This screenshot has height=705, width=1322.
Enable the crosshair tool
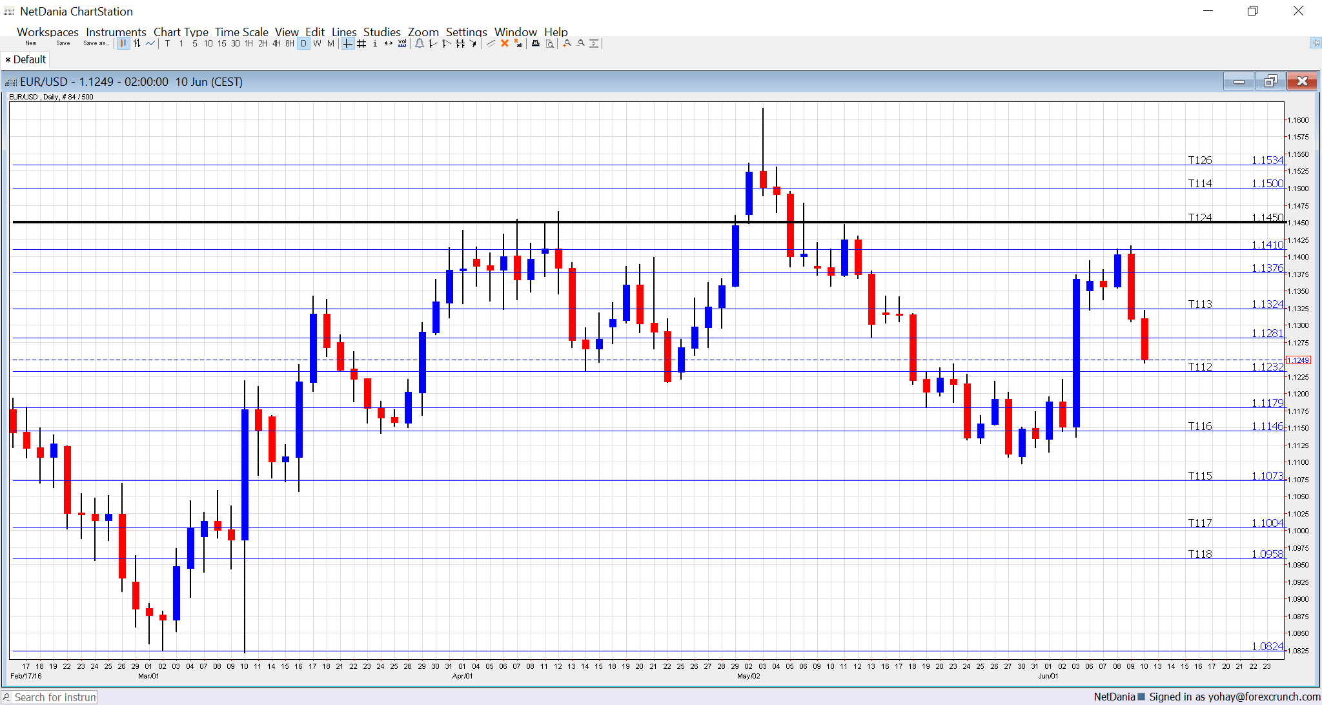coord(346,43)
